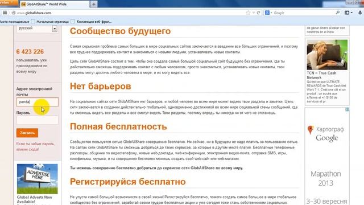Bookmark this page with the star icon
Viewport: 364px width, 205px height.
(x=248, y=13)
